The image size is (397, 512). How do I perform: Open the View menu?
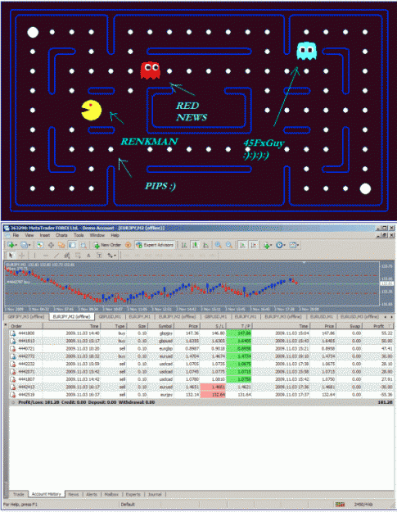click(x=29, y=235)
